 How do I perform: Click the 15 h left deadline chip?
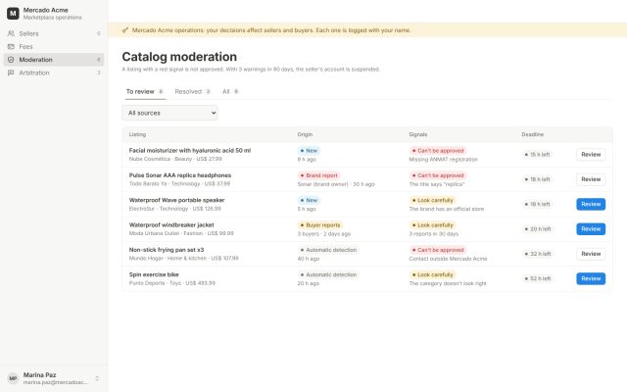click(x=537, y=155)
